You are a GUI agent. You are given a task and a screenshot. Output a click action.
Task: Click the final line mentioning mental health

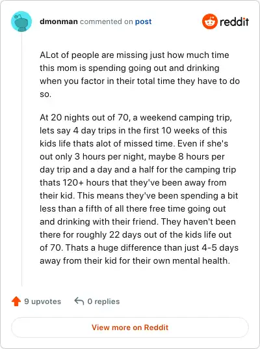pyautogui.click(x=135, y=261)
